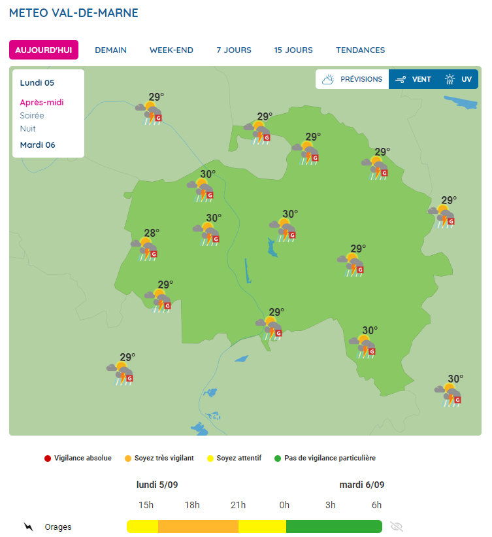The image size is (492, 537).
Task: Click the Orages row label
Action: (x=57, y=527)
